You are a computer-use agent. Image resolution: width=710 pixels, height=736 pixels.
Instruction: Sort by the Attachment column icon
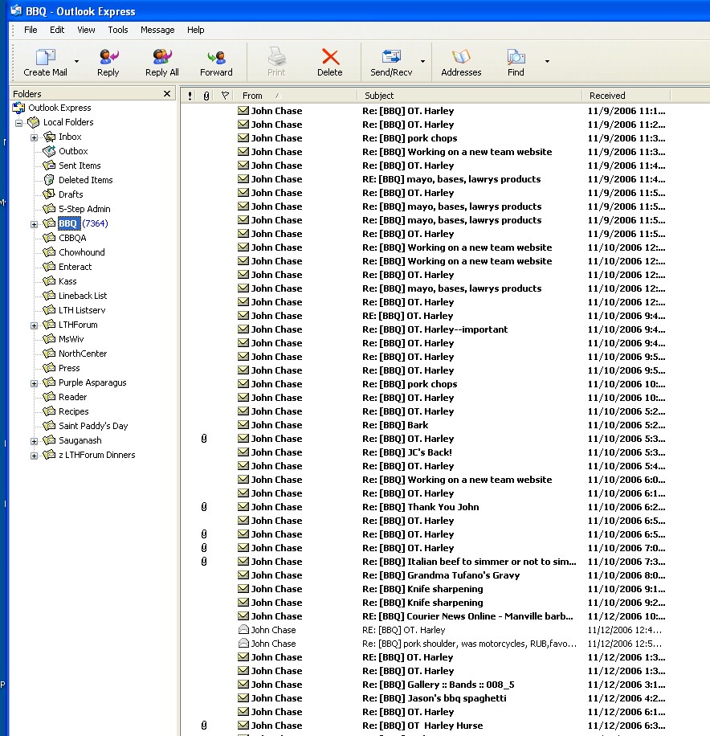tap(206, 96)
